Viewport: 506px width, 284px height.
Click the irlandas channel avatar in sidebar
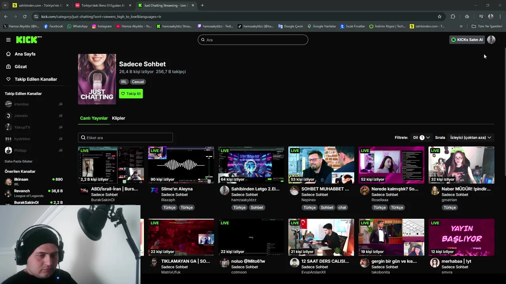[8, 104]
